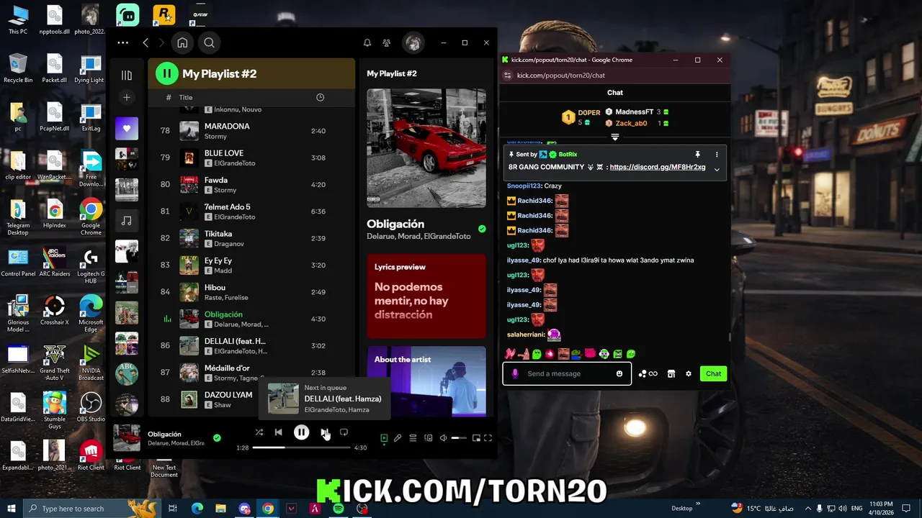Expand Your Library sidebar
Screen dimensions: 922x518
(x=127, y=75)
